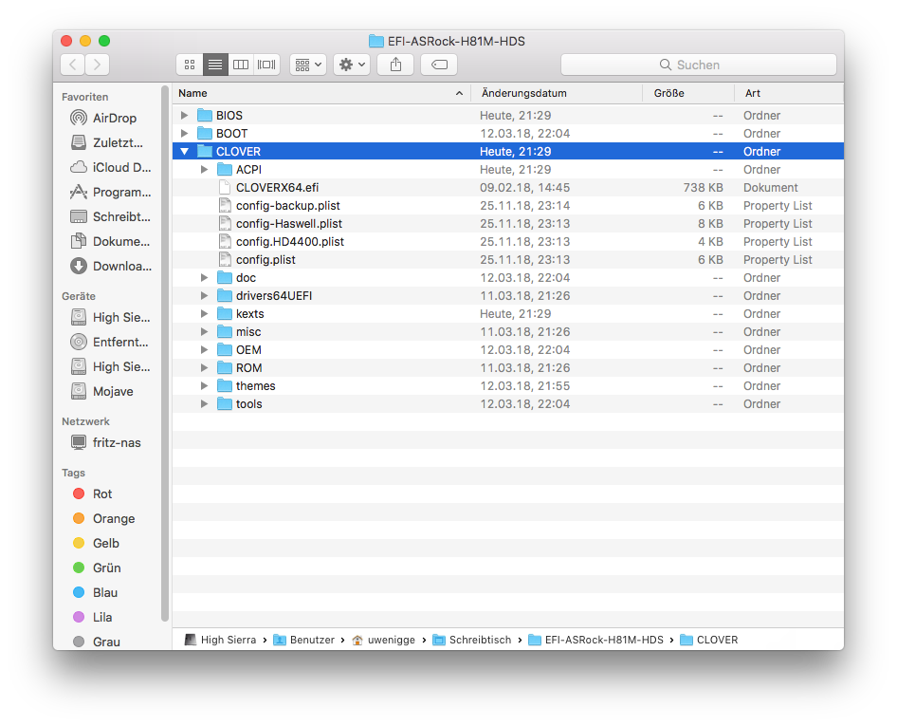Click High Sierra in path bar
Viewport: 897px width, 726px height.
click(x=220, y=641)
